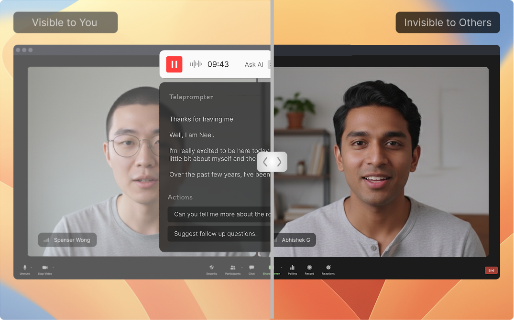Image resolution: width=514 pixels, height=320 pixels.
Task: Open the Security shield icon
Action: click(x=211, y=268)
